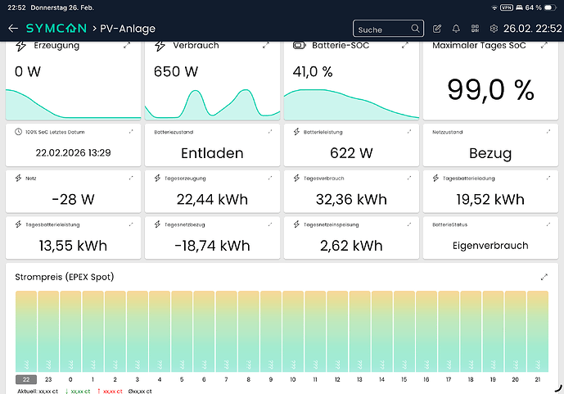Expand the Verbrauch chart tile
The width and height of the screenshot is (564, 394).
(266, 46)
